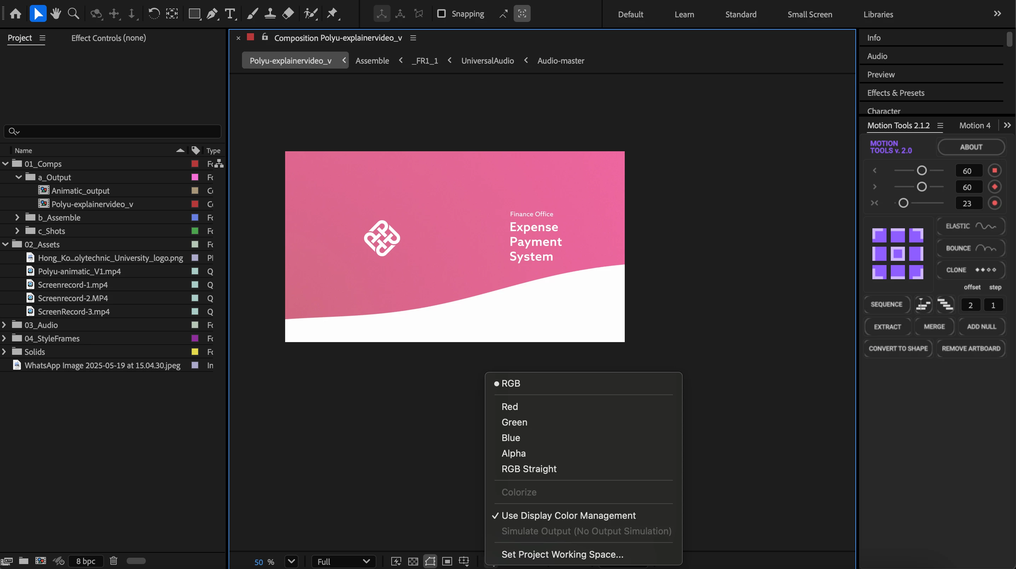
Task: Click the delete trash icon in Project panel
Action: (x=114, y=561)
